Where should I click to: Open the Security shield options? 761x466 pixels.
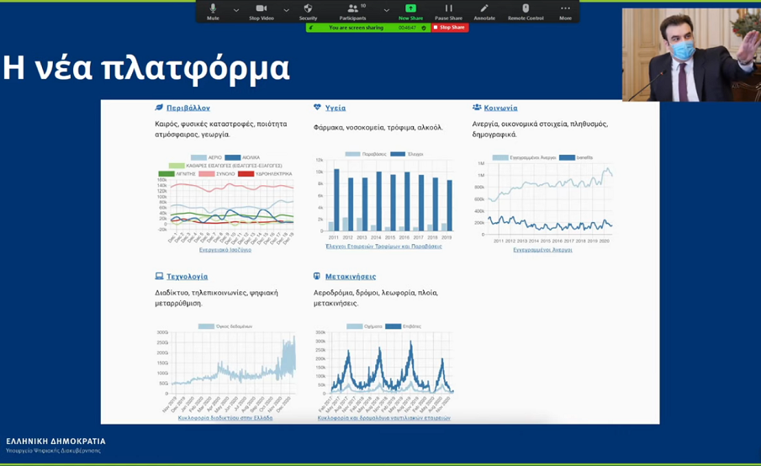[308, 11]
